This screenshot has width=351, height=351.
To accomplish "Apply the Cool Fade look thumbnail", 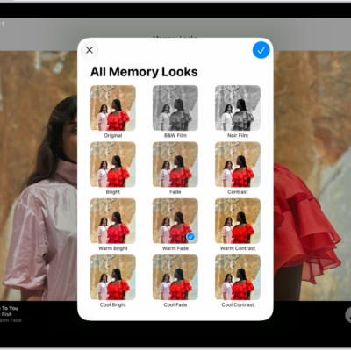I will pyautogui.click(x=175, y=277).
